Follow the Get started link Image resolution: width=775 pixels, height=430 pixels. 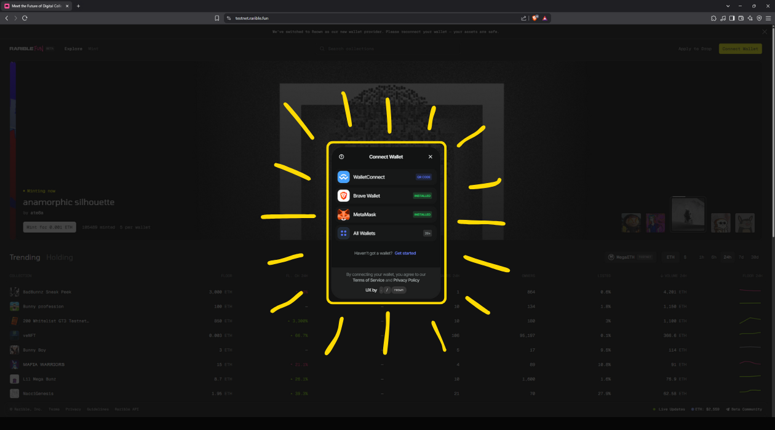[405, 253]
